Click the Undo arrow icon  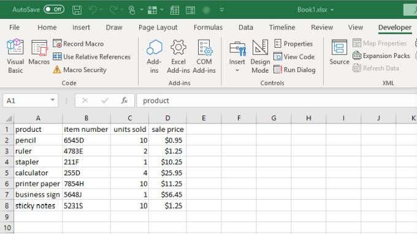[x=93, y=10]
